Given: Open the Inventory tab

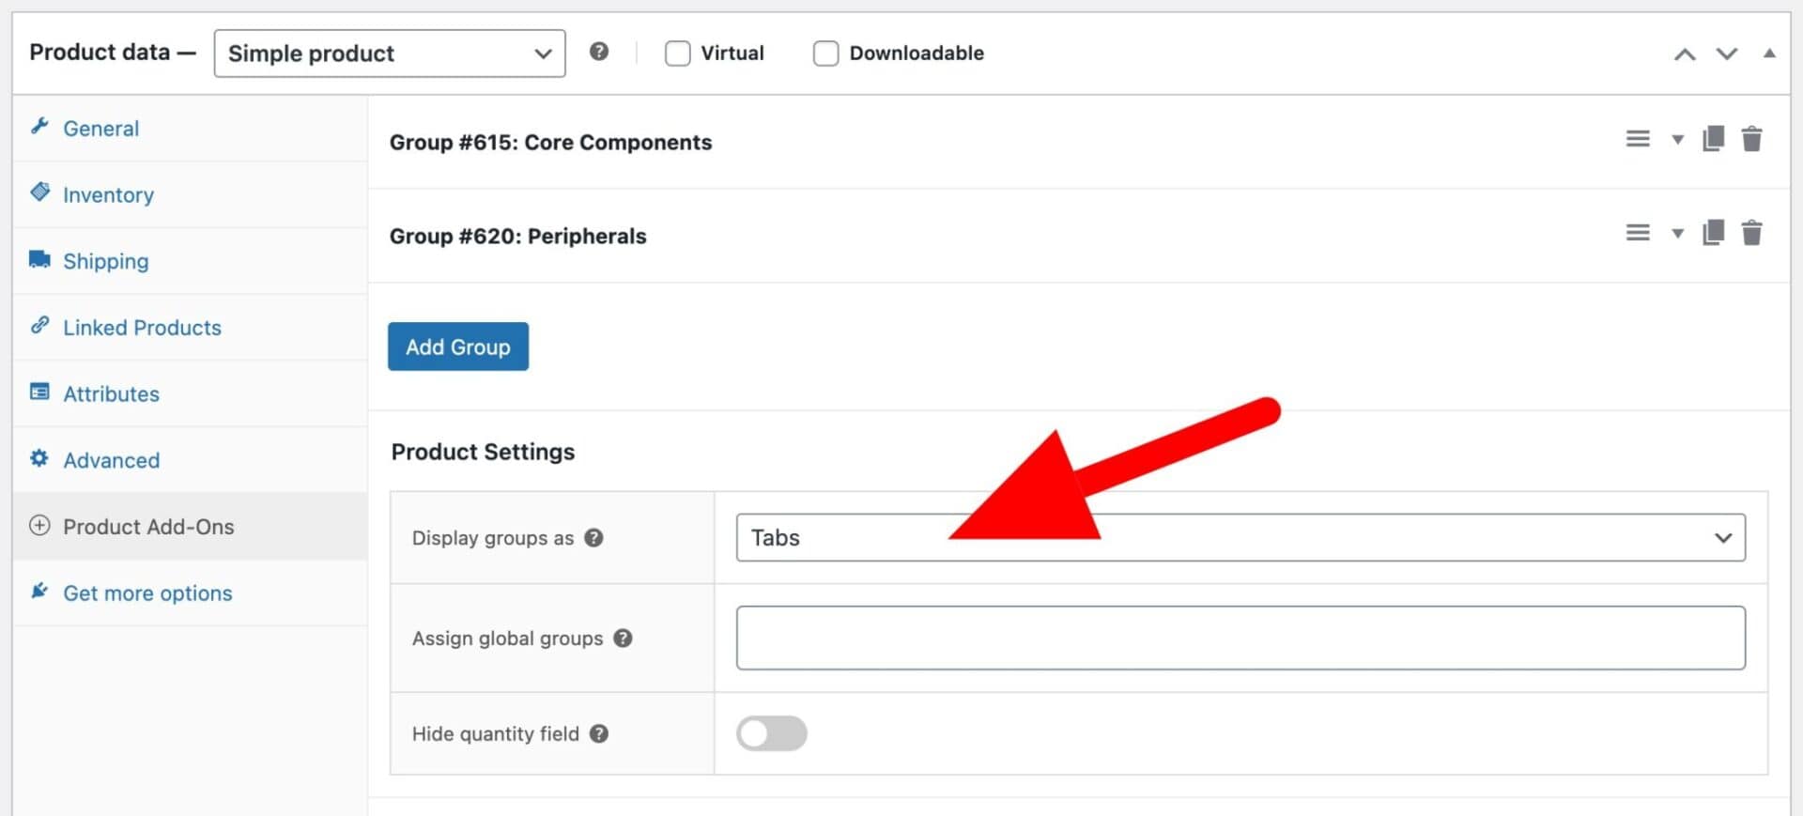Looking at the screenshot, I should (108, 195).
